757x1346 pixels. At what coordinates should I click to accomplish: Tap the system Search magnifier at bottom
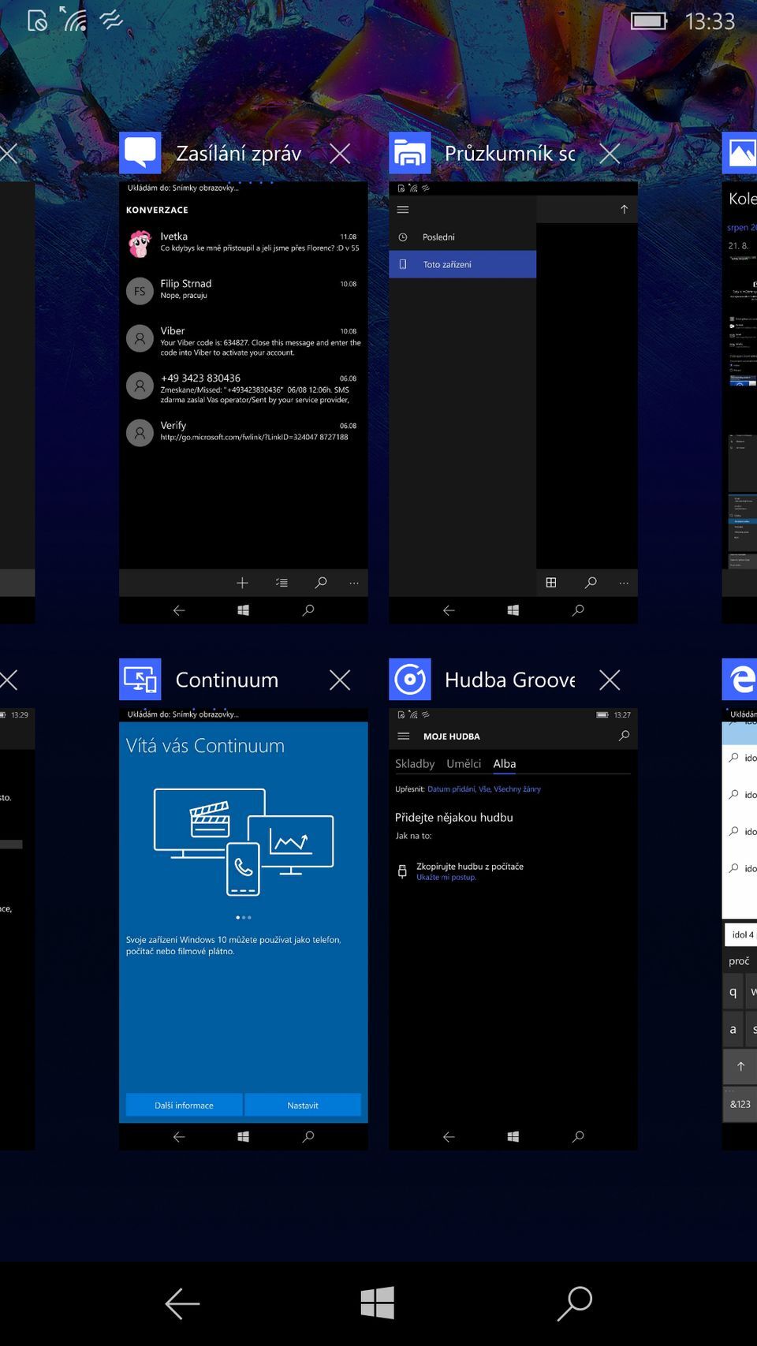tap(575, 1303)
